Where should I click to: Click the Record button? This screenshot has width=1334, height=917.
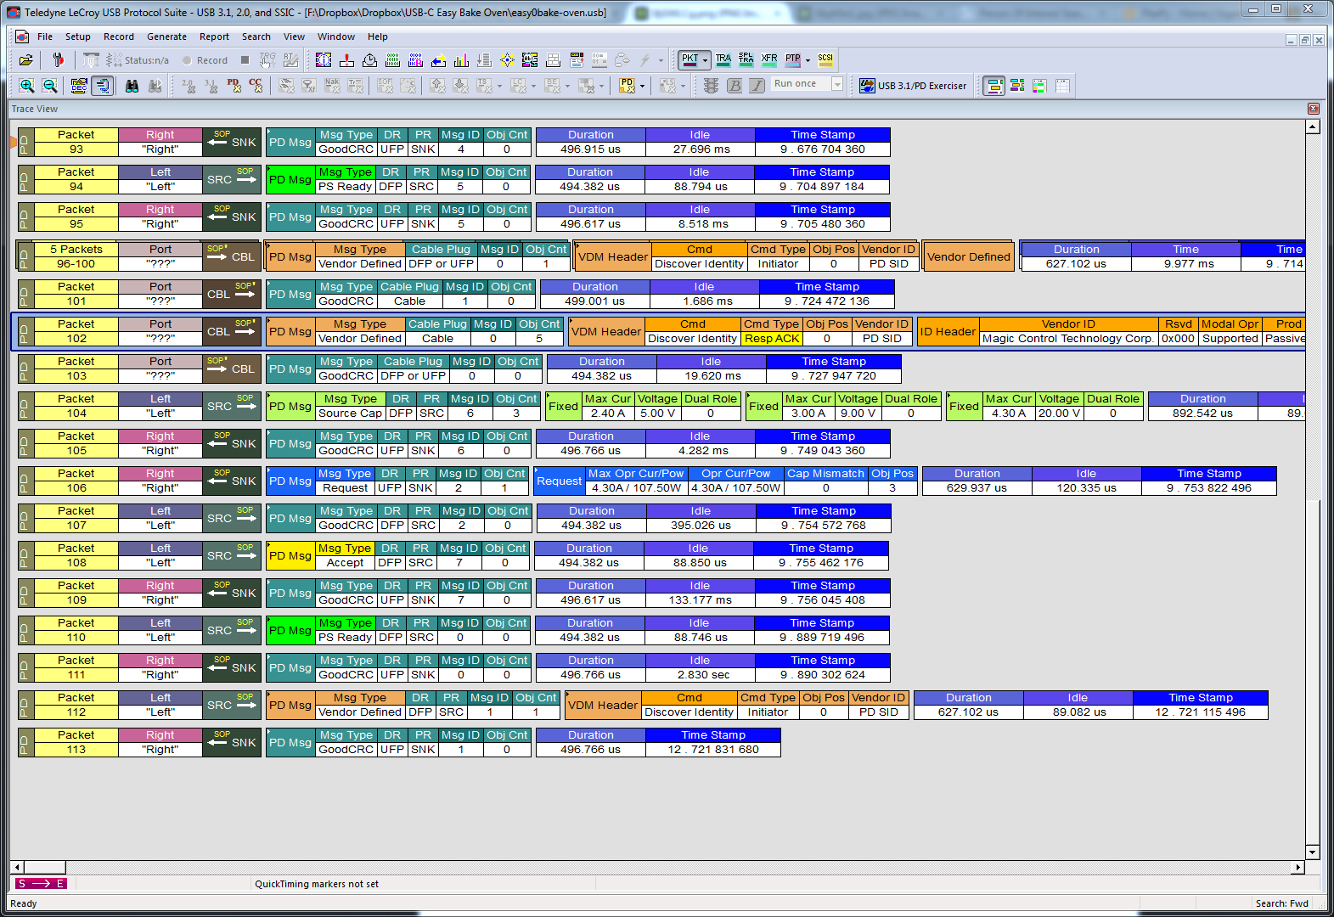coord(205,60)
